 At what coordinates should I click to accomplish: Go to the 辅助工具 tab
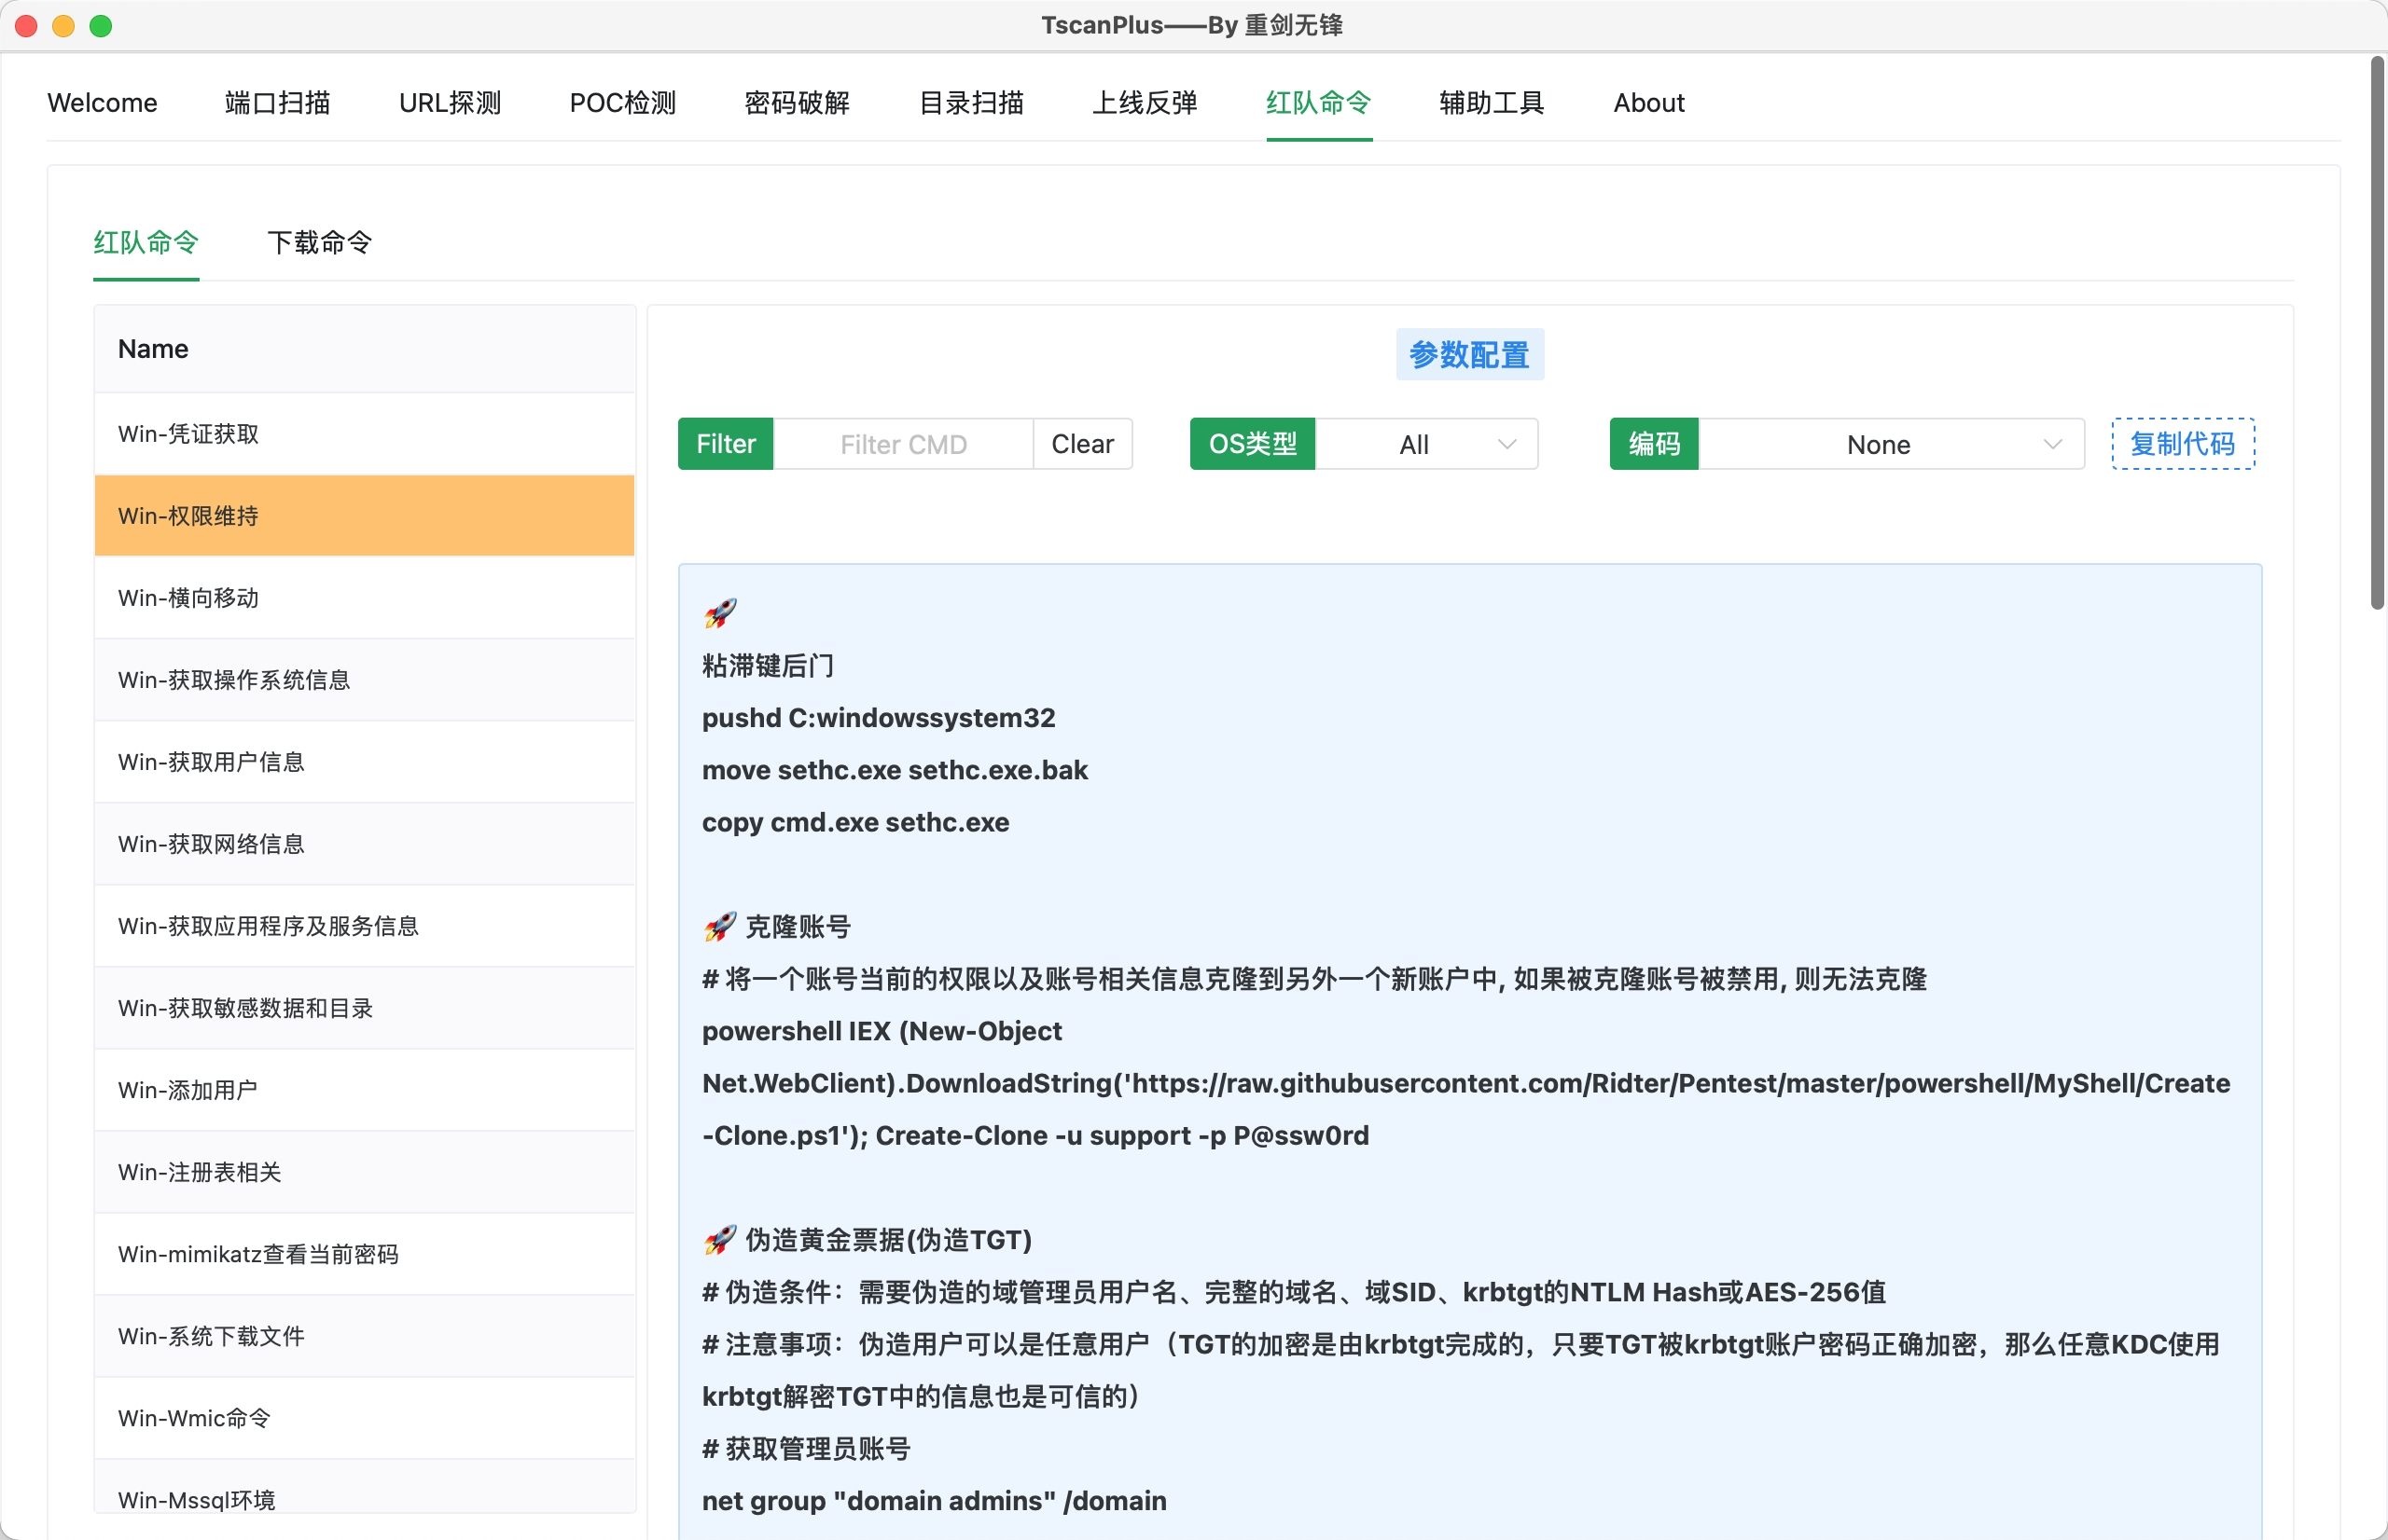[1491, 103]
